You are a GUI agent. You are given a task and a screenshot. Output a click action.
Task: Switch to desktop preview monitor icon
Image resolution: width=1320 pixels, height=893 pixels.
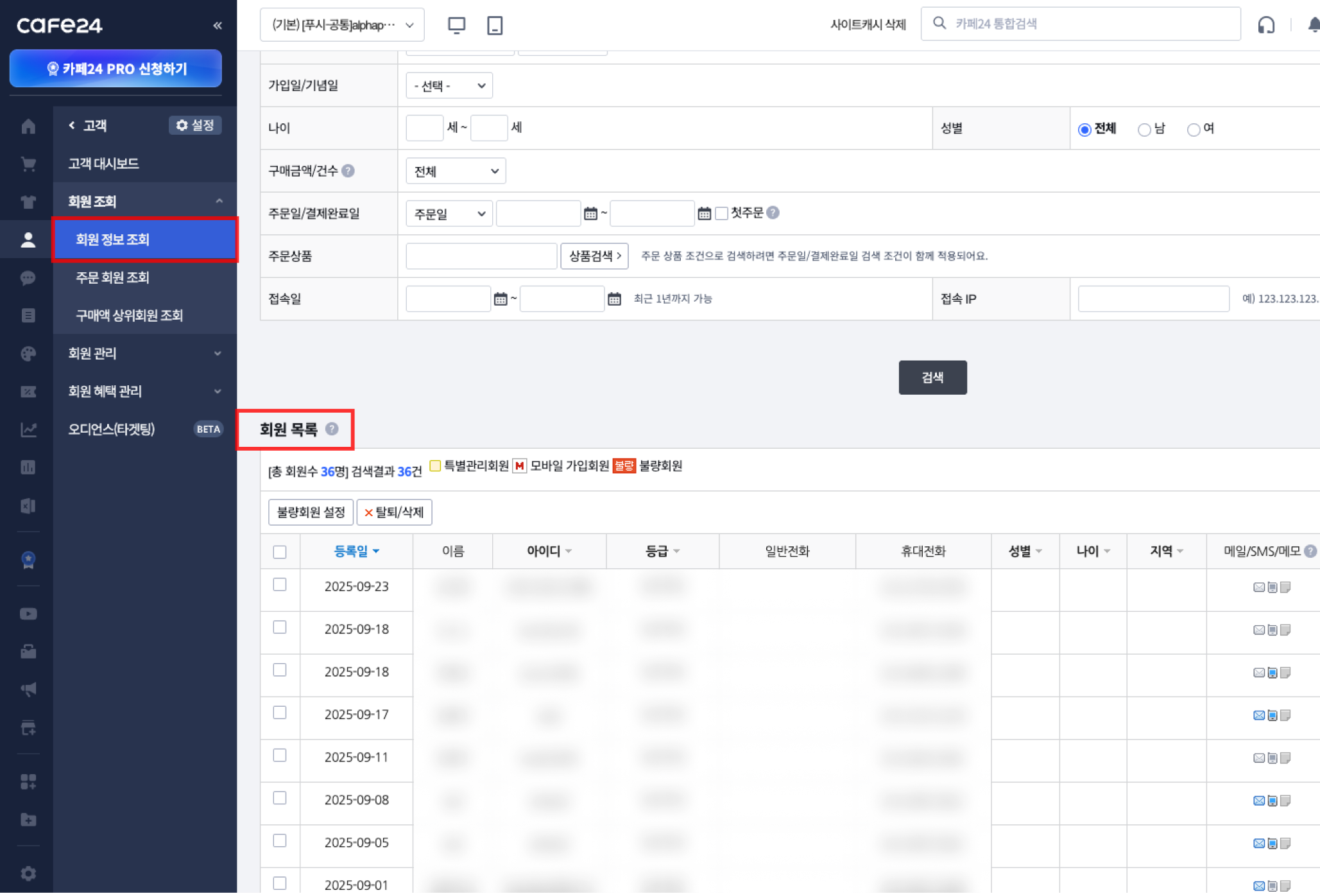click(456, 25)
